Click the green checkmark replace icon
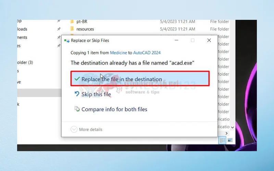This screenshot has height=171, width=274. (77, 79)
